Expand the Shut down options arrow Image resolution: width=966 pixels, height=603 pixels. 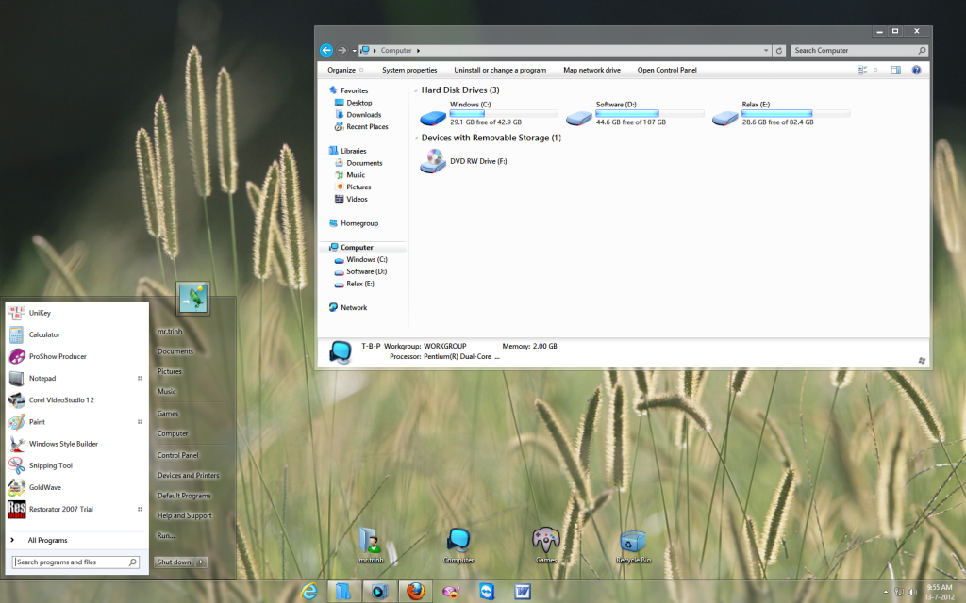[202, 562]
